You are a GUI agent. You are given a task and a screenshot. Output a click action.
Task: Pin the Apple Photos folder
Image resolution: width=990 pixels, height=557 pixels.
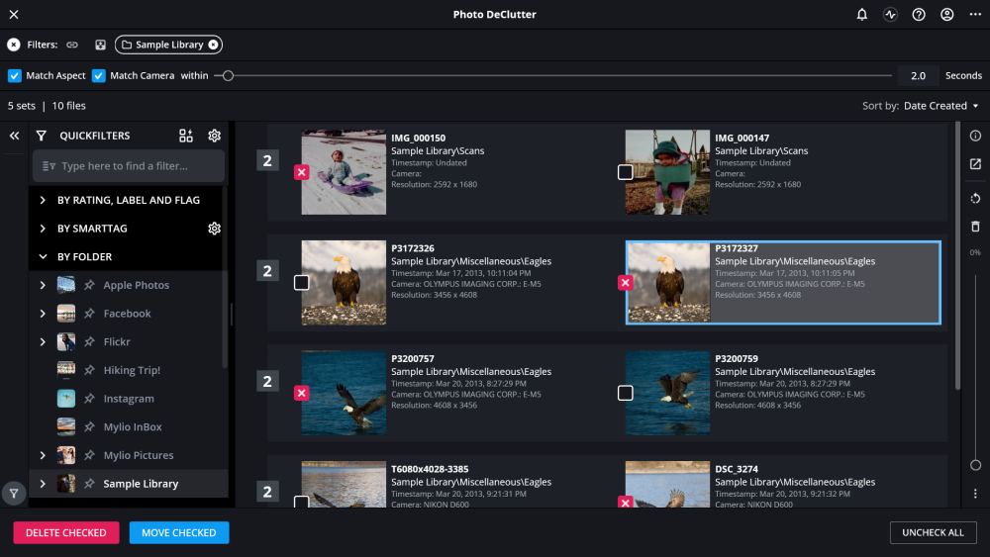[90, 285]
